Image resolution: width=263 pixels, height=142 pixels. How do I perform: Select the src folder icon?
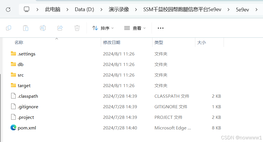point(13,75)
